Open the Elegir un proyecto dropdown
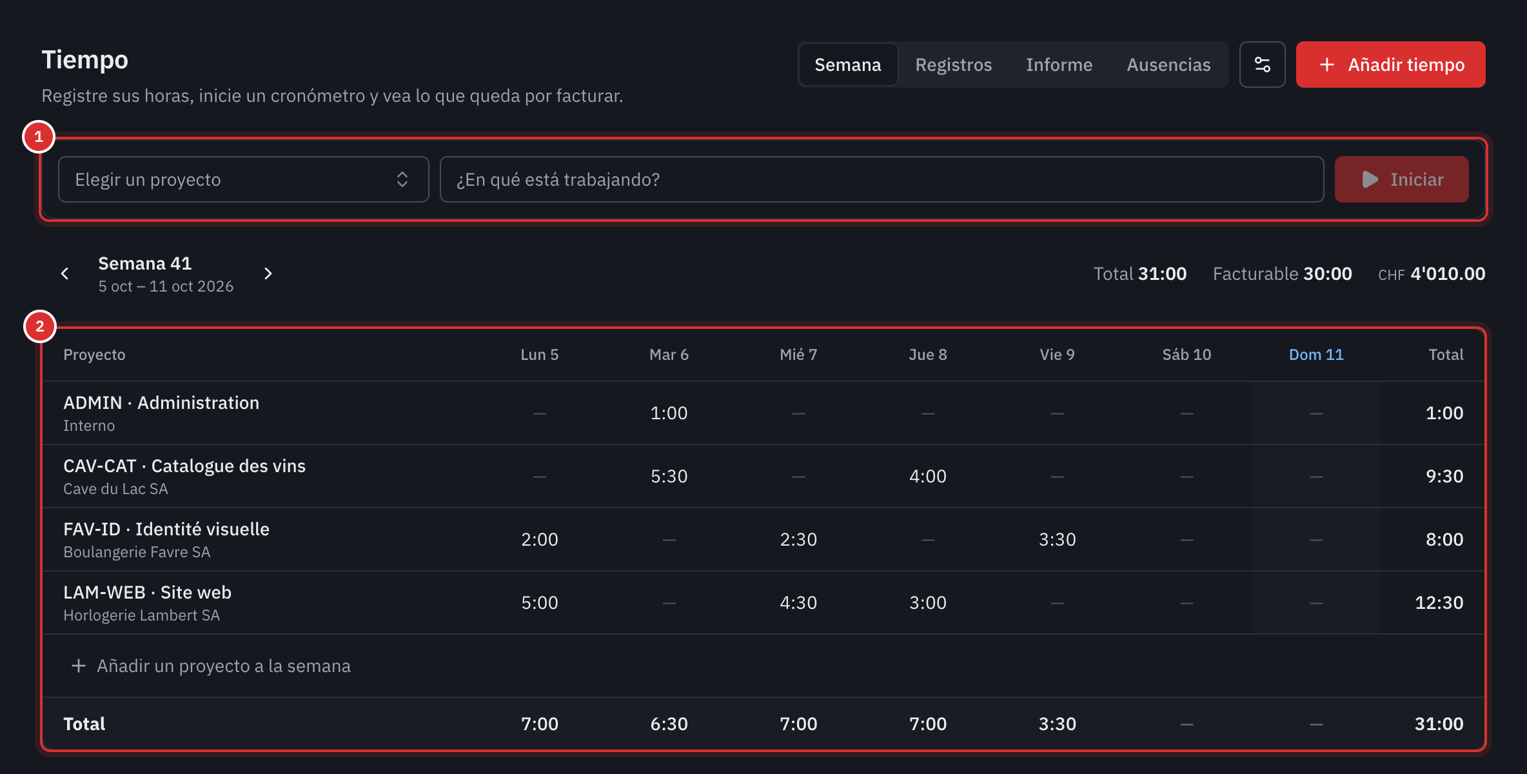 tap(243, 179)
